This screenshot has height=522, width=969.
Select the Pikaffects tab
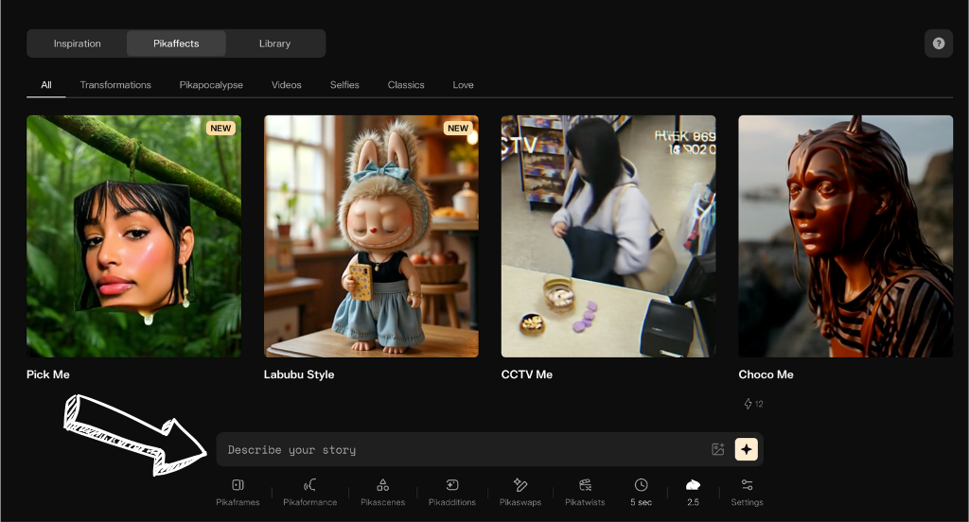(176, 43)
